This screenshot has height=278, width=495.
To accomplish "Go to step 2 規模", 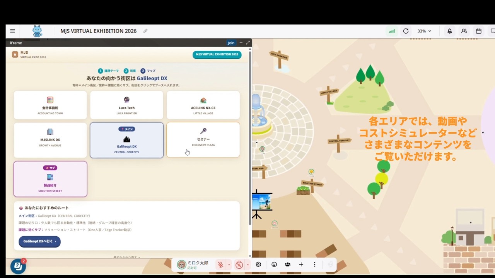I will pyautogui.click(x=130, y=71).
